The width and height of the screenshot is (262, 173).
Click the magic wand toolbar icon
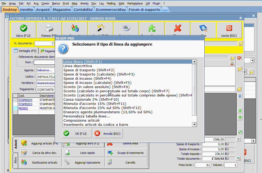point(101,28)
